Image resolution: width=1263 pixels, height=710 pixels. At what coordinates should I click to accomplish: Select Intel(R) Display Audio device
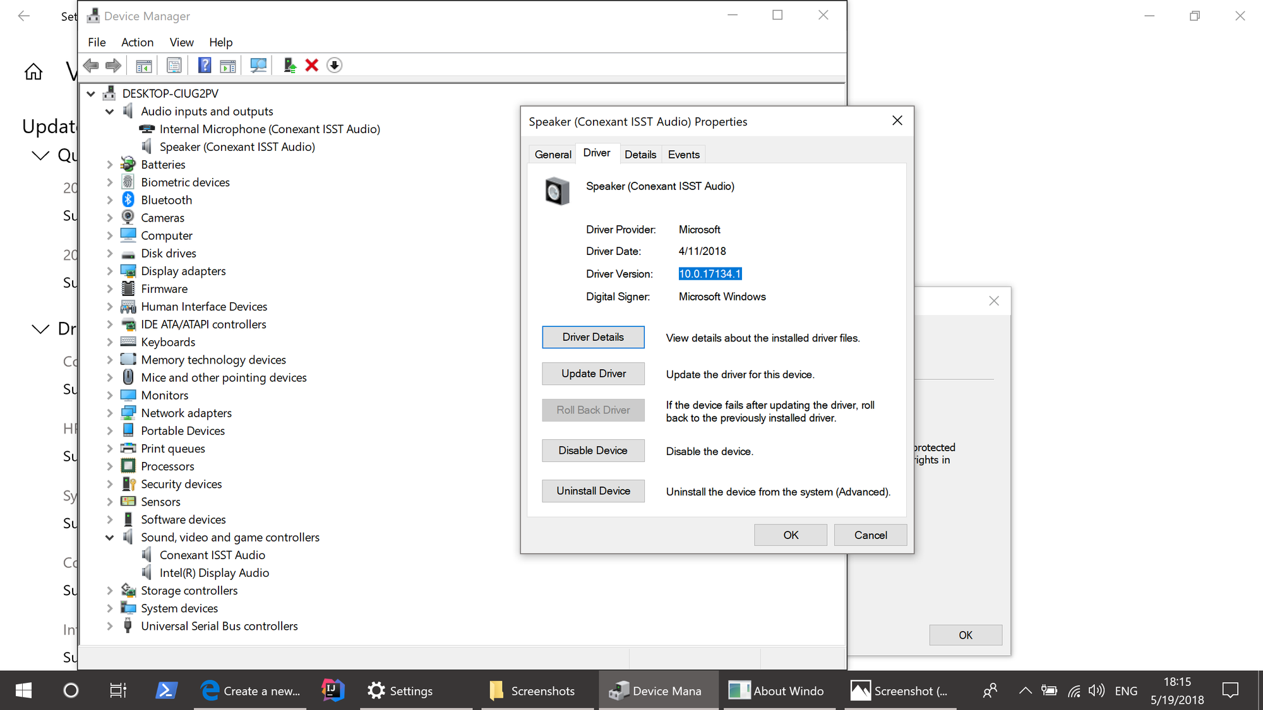pos(214,572)
